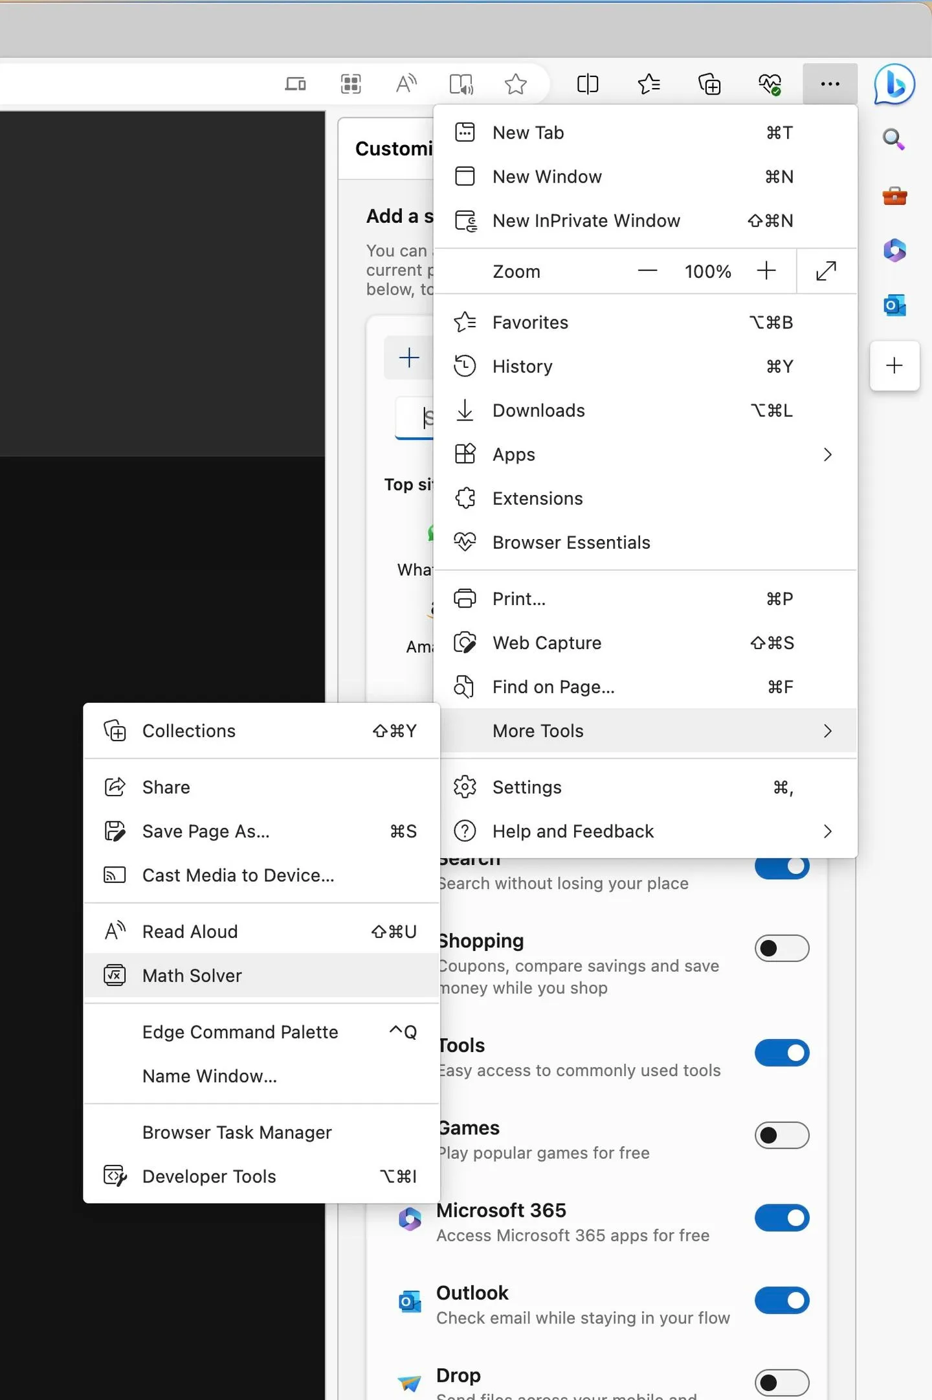This screenshot has width=932, height=1400.
Task: Enable the Shopping toggle
Action: [782, 948]
